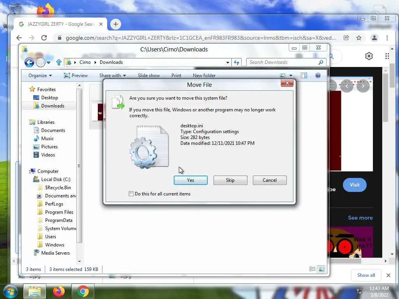Open Libraries in the navigation pane
399x299 pixels.
pyautogui.click(x=46, y=122)
